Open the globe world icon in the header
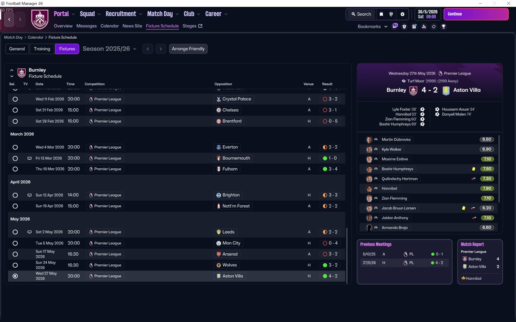This screenshot has height=322, width=516. [x=391, y=14]
